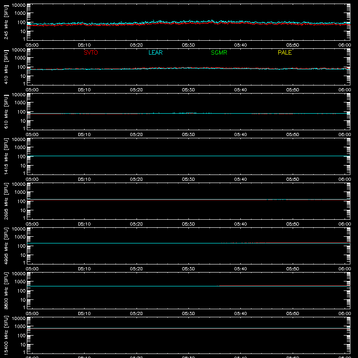The image size is (358, 358).
Task: Click the 05:50 time label under the 8800 MHz plot
Action: pos(293,314)
